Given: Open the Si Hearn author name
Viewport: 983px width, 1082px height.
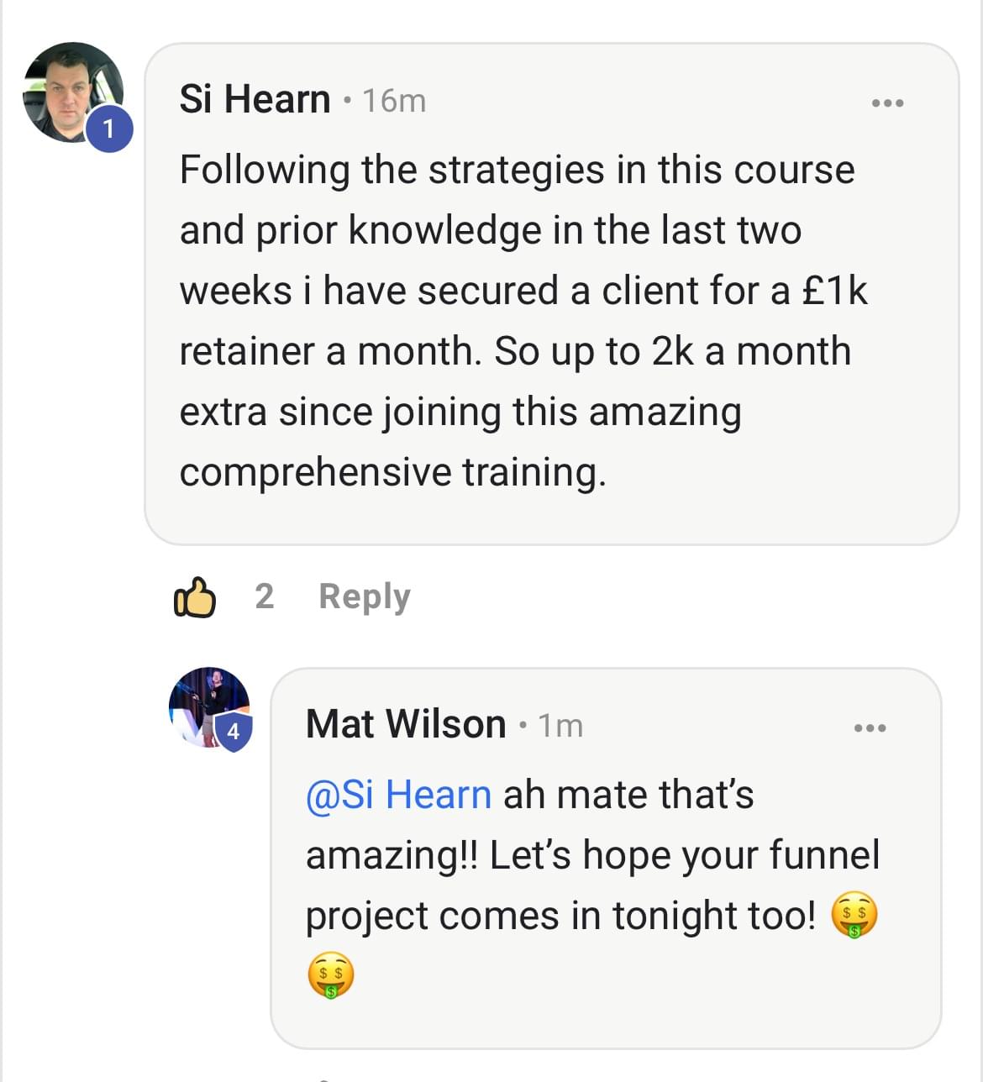Looking at the screenshot, I should (255, 100).
